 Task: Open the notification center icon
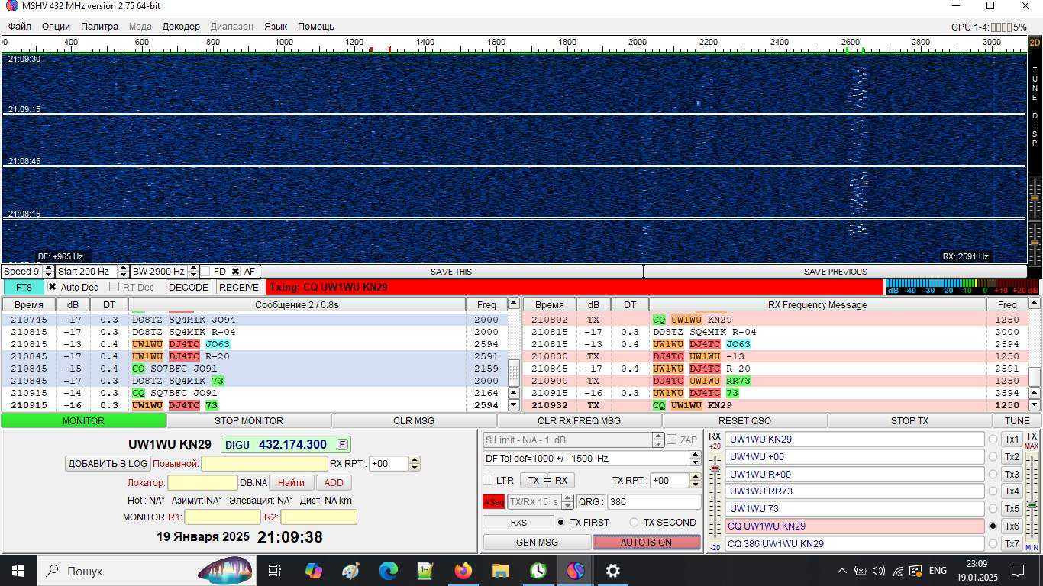(x=1018, y=571)
